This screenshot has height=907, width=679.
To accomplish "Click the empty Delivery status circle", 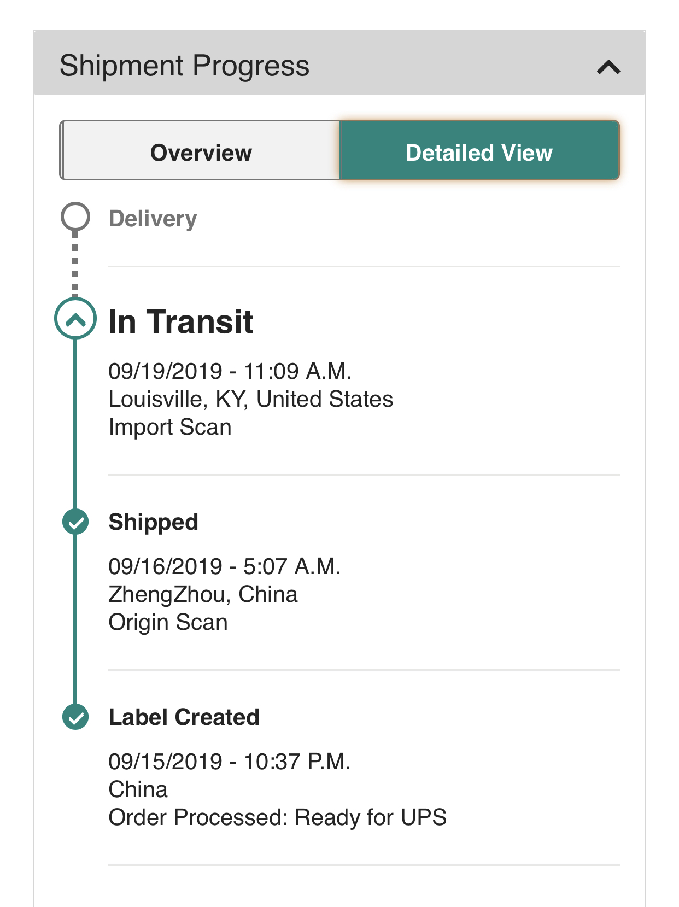I will 75,216.
